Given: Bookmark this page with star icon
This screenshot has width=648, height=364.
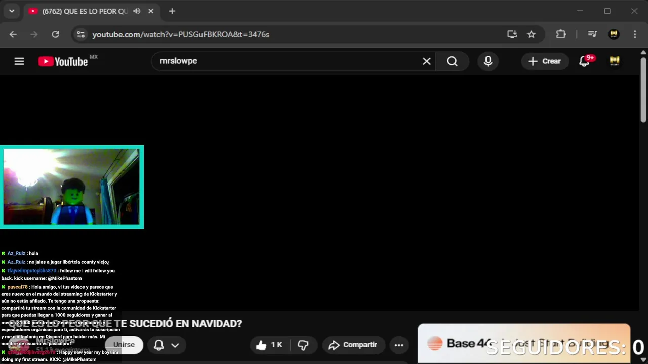Looking at the screenshot, I should tap(531, 34).
